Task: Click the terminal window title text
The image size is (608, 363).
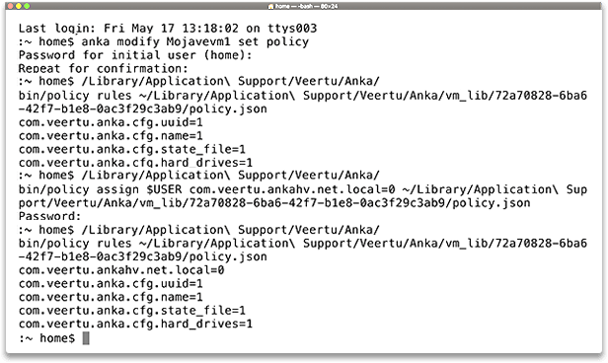Action: coord(306,6)
